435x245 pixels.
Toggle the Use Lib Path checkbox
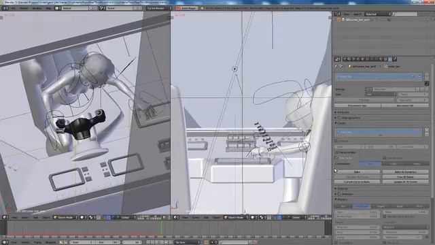tap(385, 158)
